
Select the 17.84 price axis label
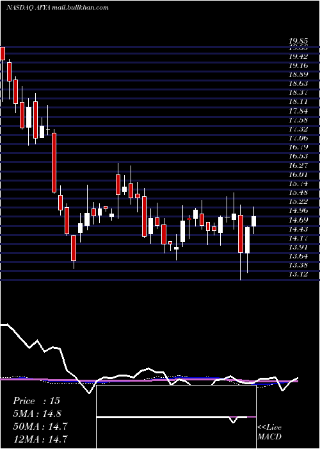(299, 111)
